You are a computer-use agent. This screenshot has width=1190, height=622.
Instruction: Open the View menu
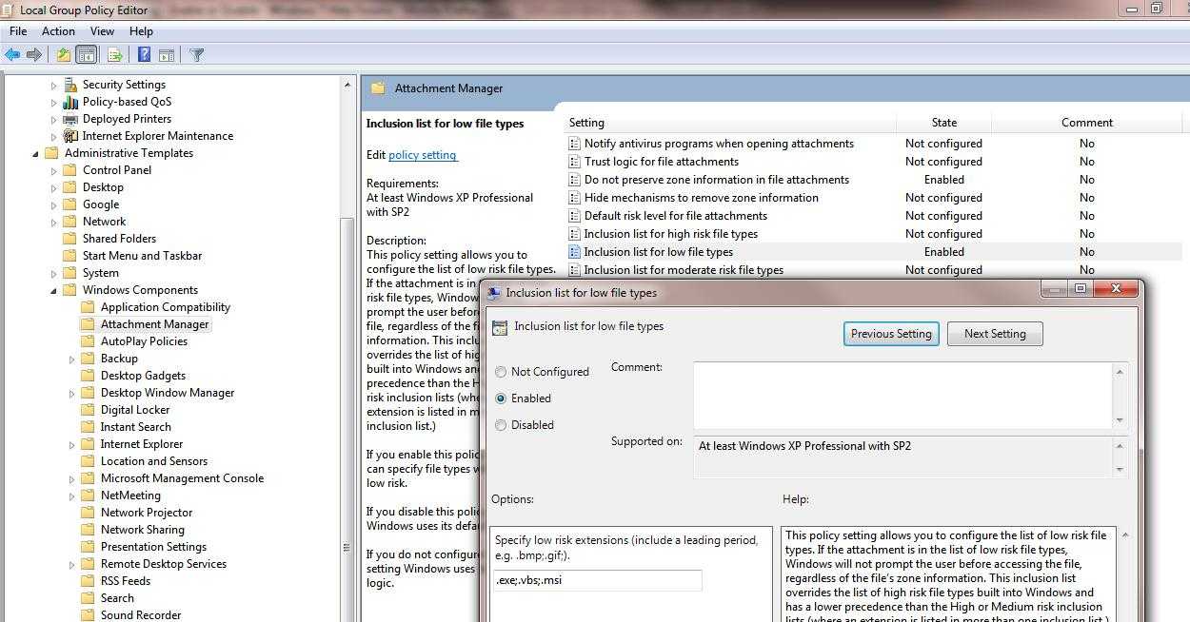coord(102,31)
